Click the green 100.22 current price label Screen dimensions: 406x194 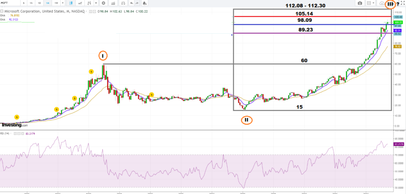(397, 23)
